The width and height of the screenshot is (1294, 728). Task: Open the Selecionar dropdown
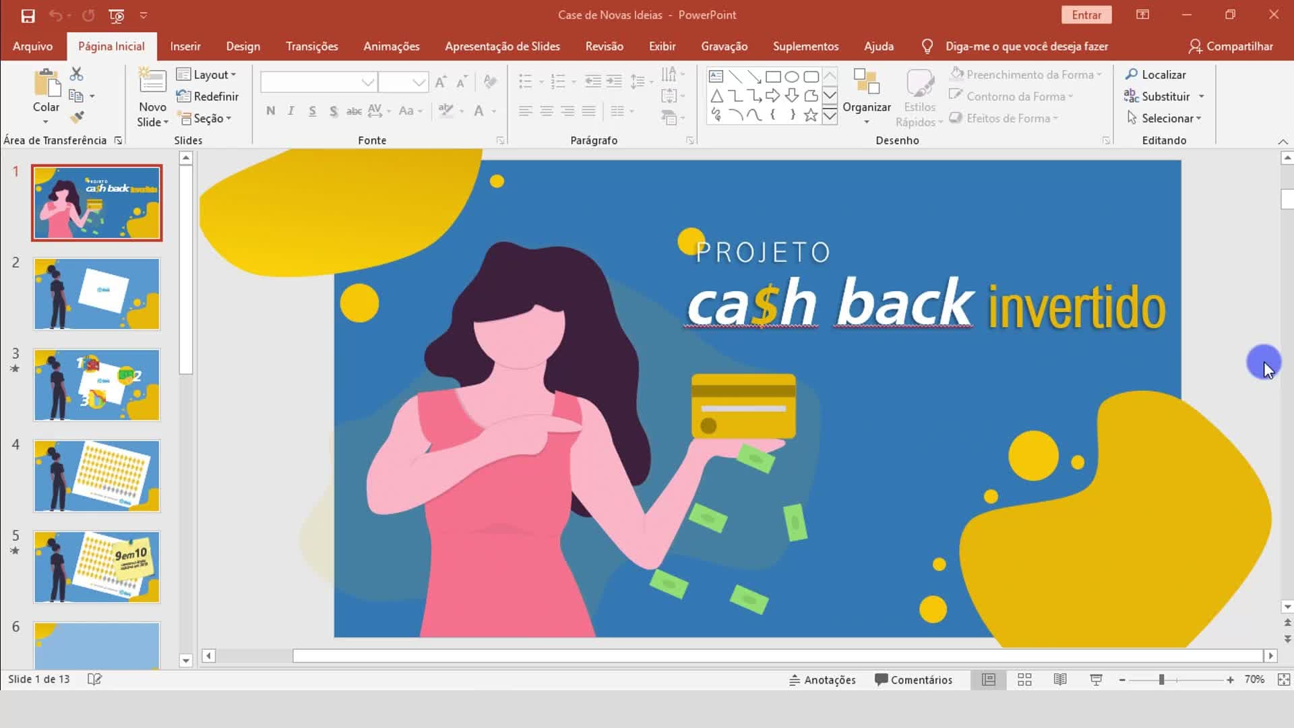pyautogui.click(x=1164, y=118)
